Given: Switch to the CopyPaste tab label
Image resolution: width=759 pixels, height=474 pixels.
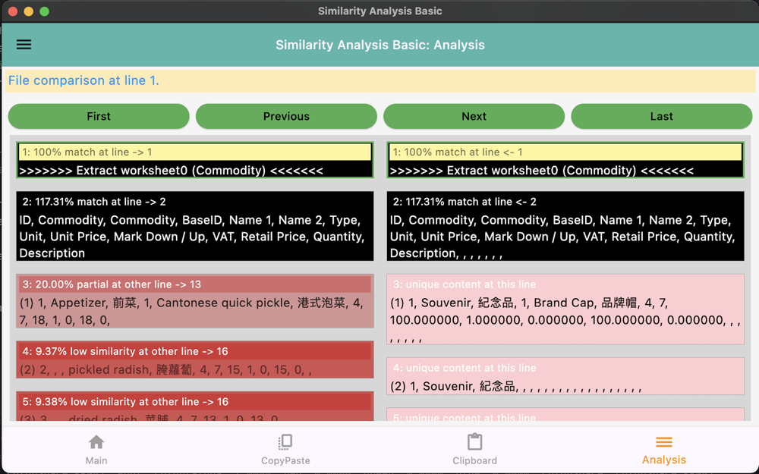Looking at the screenshot, I should (x=285, y=460).
